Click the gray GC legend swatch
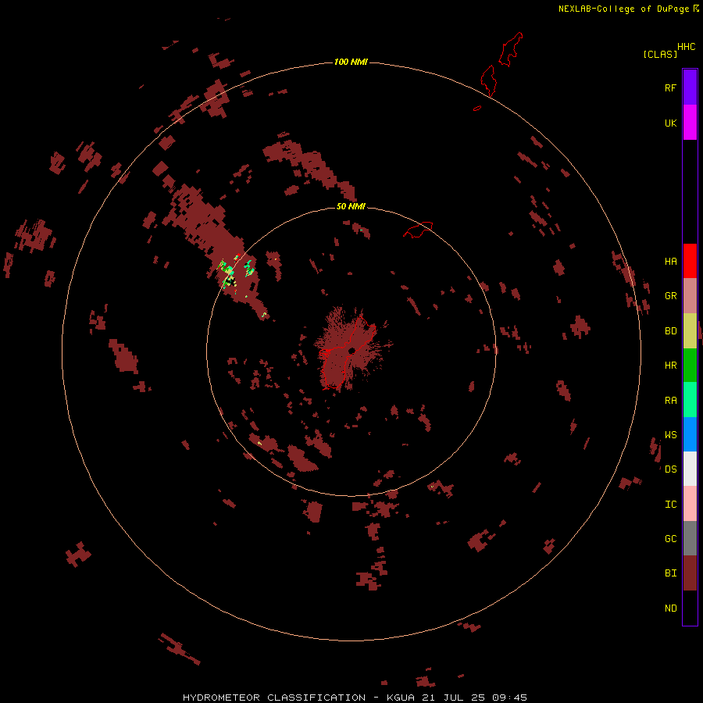 [x=690, y=538]
